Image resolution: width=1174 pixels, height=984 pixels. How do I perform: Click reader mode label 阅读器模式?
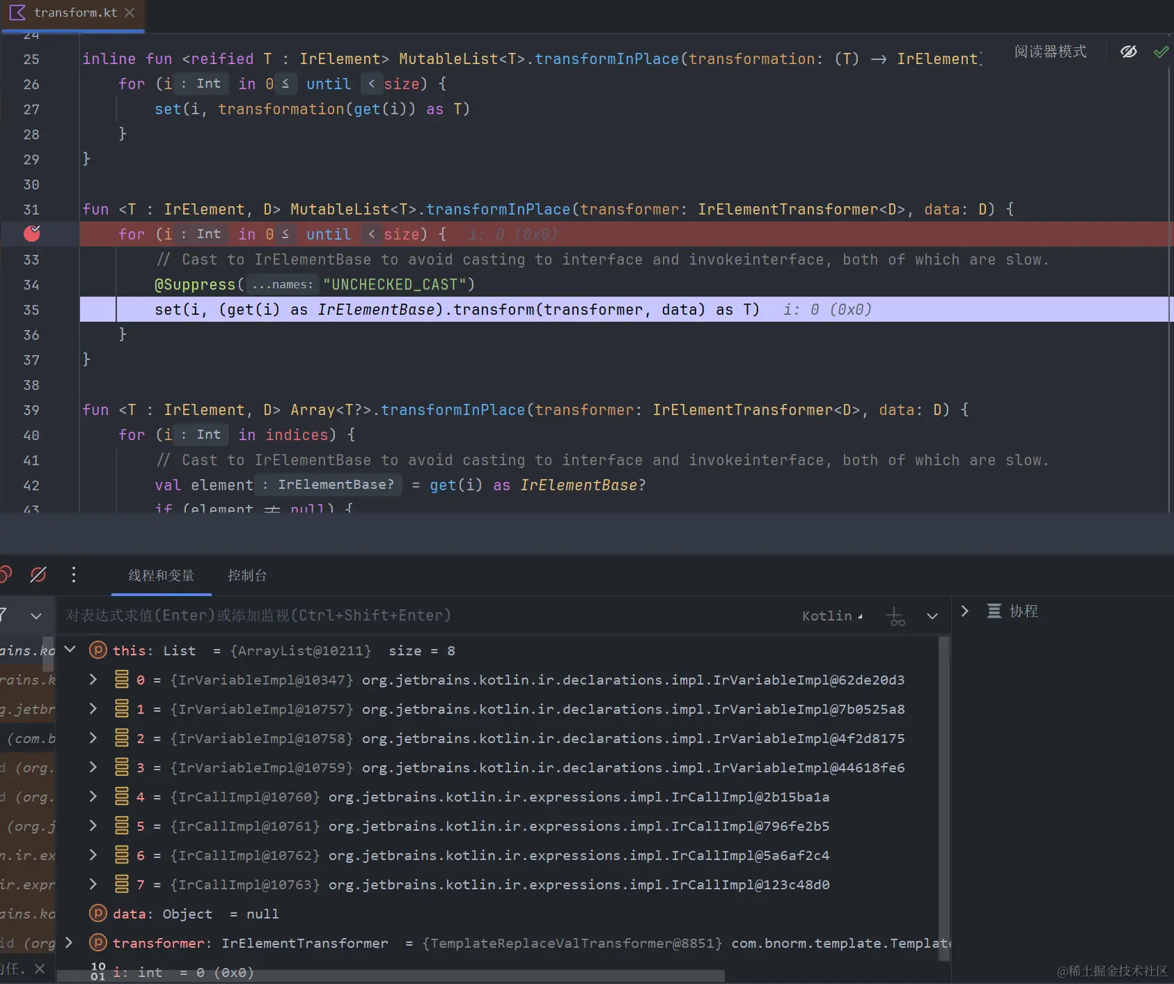[1050, 52]
